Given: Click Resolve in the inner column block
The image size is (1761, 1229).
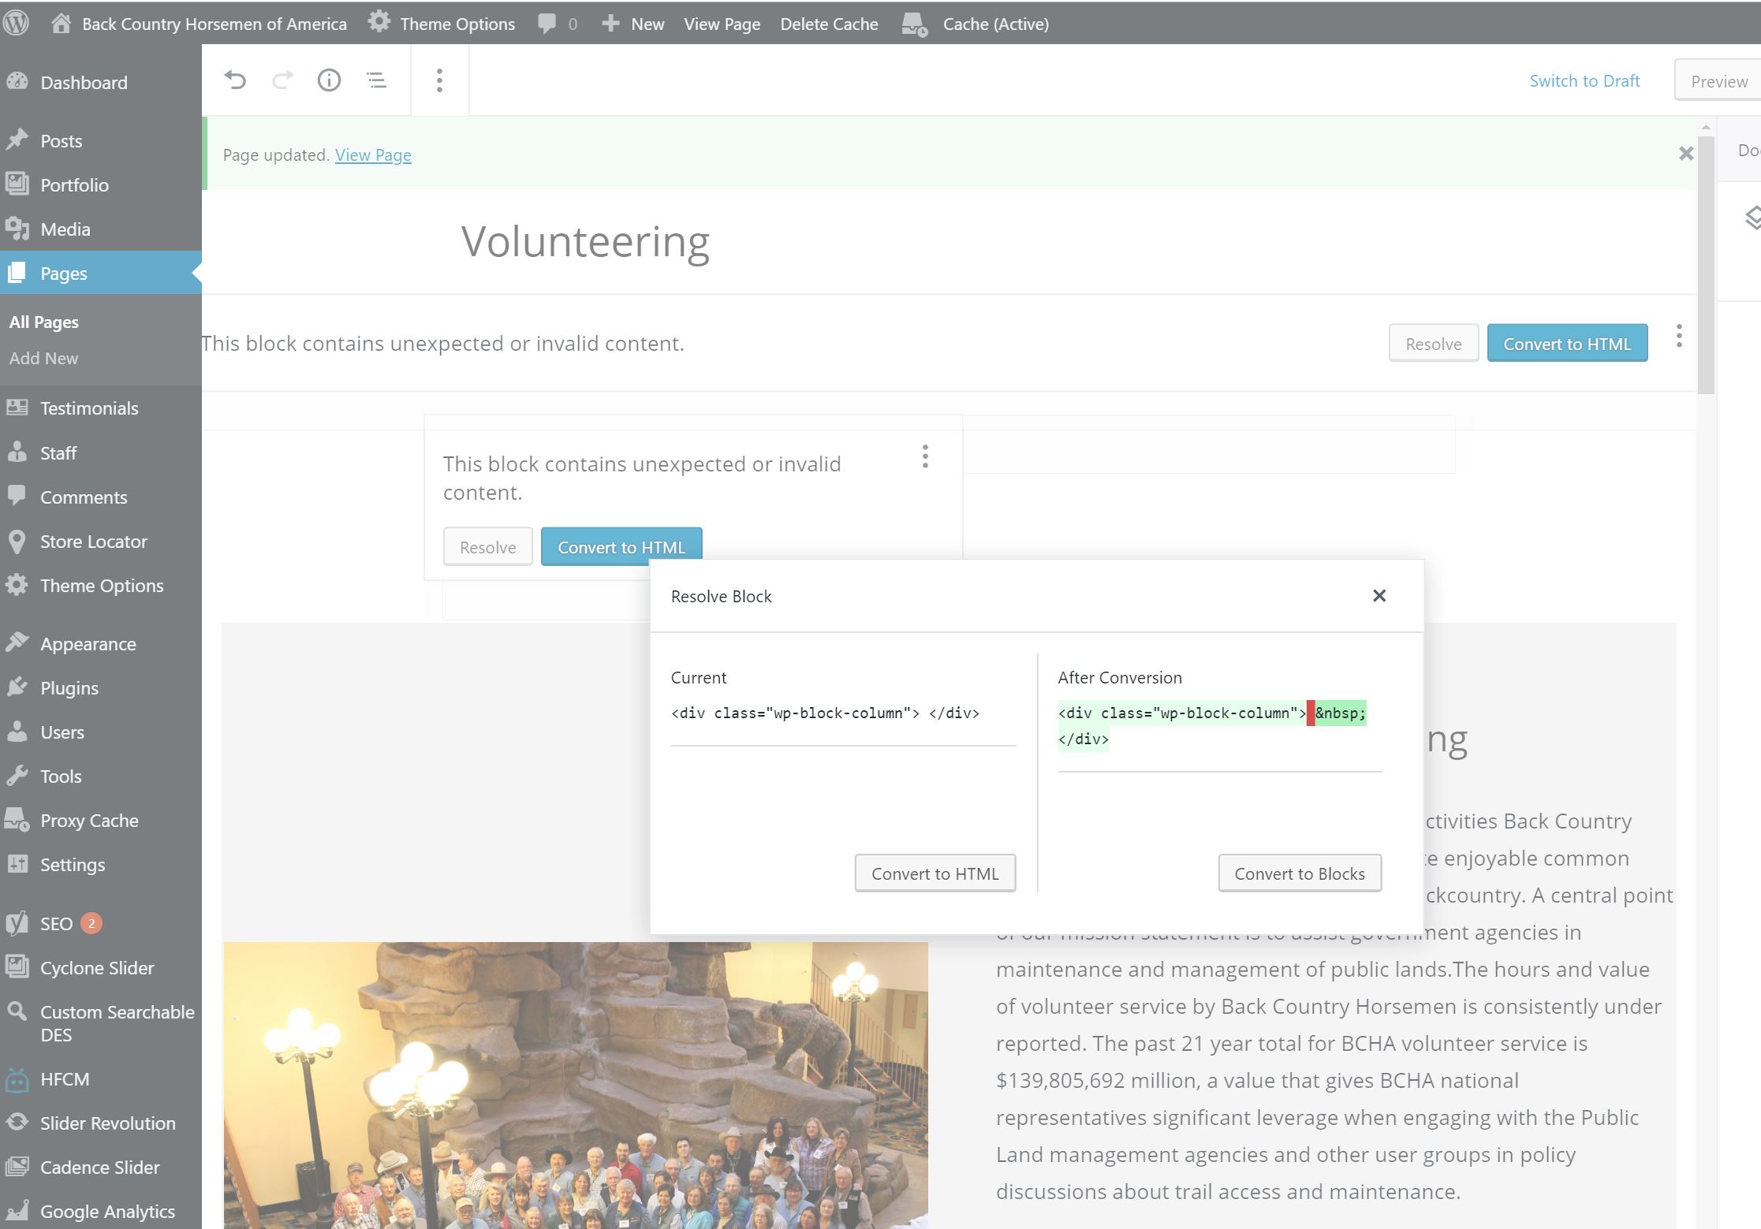Looking at the screenshot, I should click(x=487, y=547).
